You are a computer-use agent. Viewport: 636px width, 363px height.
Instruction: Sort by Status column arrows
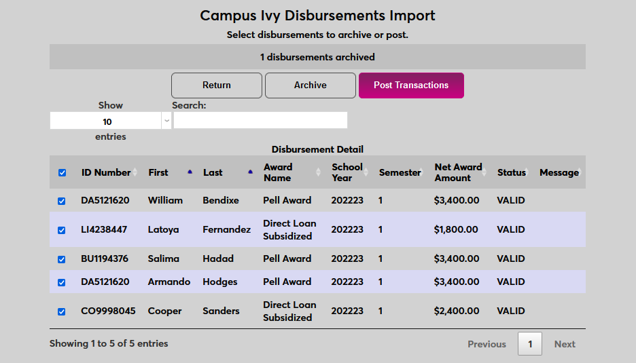[529, 172]
